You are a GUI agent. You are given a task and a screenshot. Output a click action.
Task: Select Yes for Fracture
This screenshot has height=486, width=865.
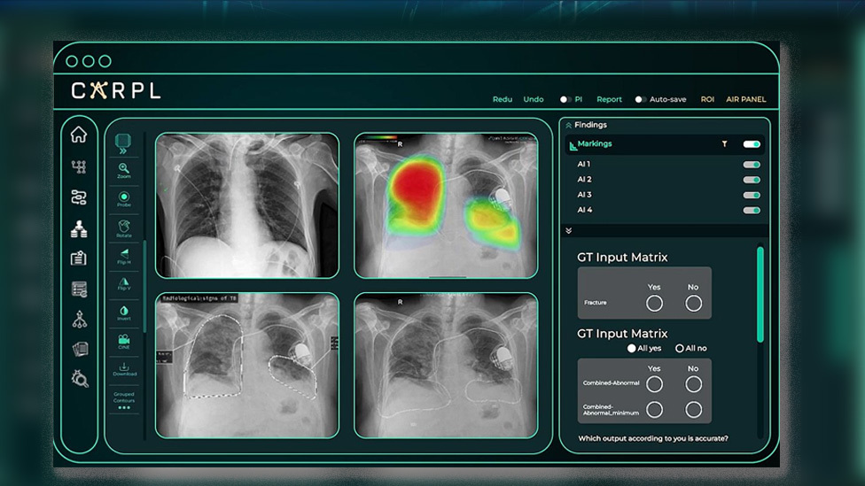(654, 304)
